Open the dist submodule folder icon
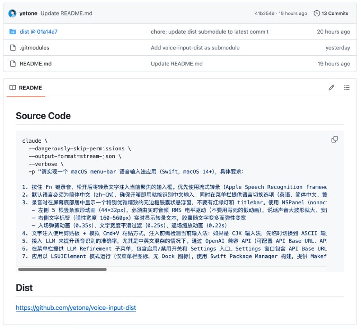 [13, 32]
